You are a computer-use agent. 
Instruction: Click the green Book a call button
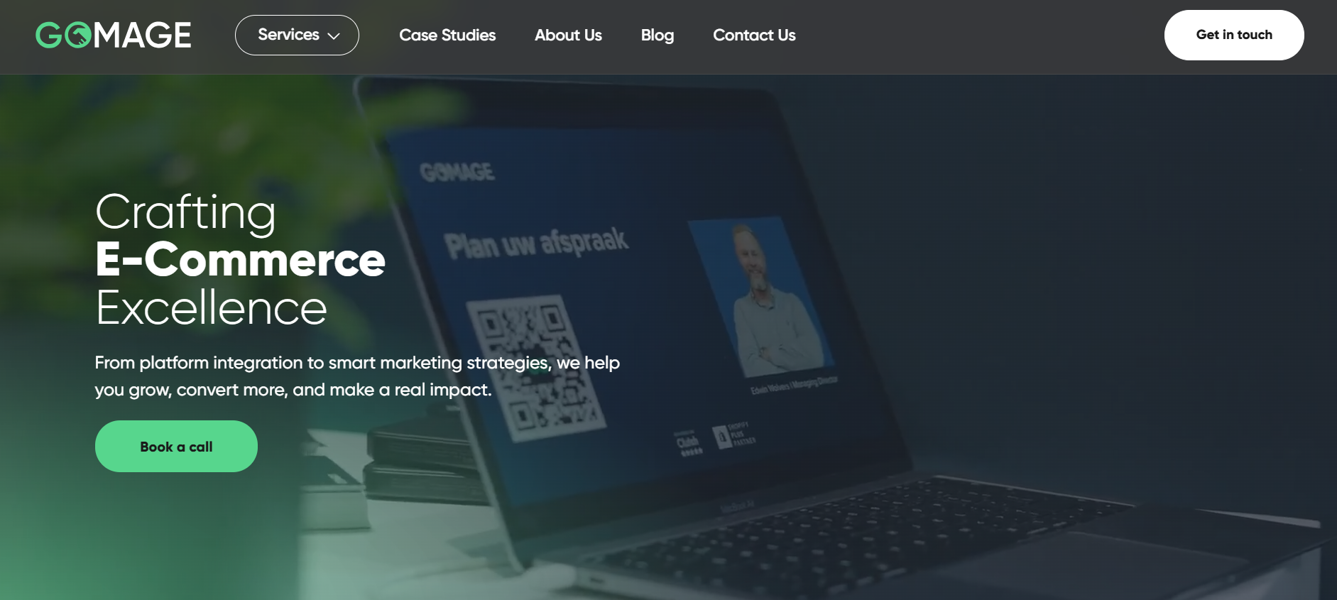point(176,446)
